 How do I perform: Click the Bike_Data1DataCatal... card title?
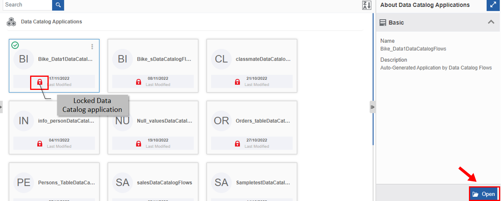tap(66, 59)
